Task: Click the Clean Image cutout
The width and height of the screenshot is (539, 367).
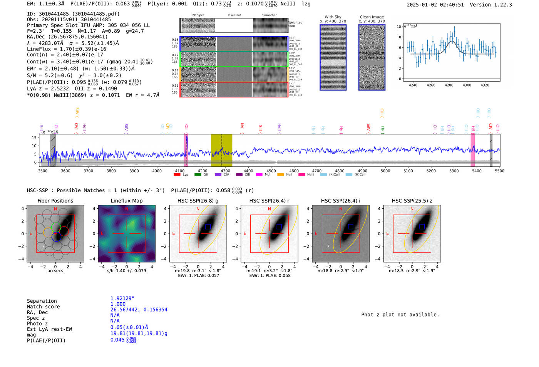Action: point(372,57)
